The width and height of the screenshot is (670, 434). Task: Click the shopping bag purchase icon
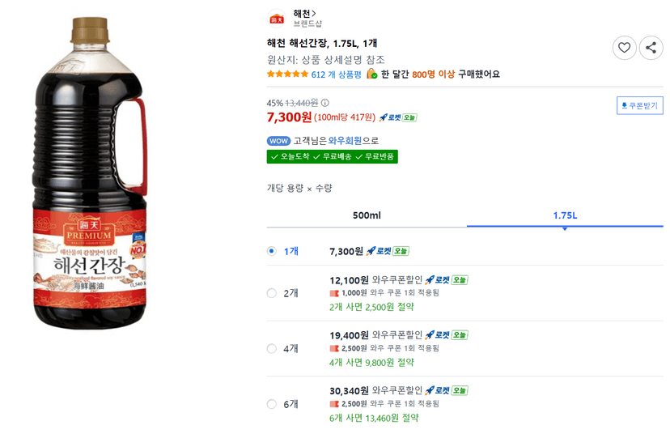pos(371,74)
